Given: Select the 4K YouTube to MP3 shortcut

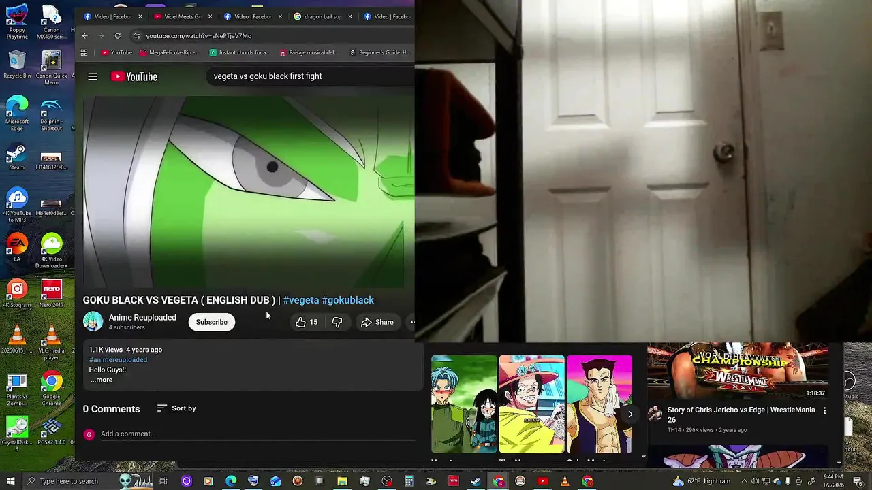Looking at the screenshot, I should pos(17,206).
